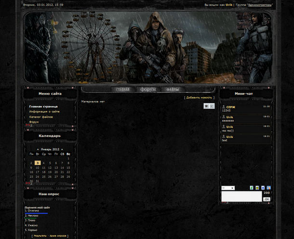Open the ФАЙЛЫ navigation tab

pyautogui.click(x=173, y=89)
